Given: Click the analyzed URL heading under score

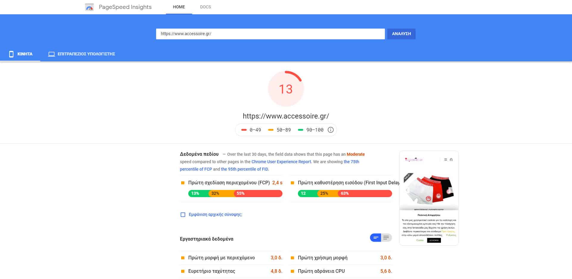Looking at the screenshot, I should tap(286, 116).
